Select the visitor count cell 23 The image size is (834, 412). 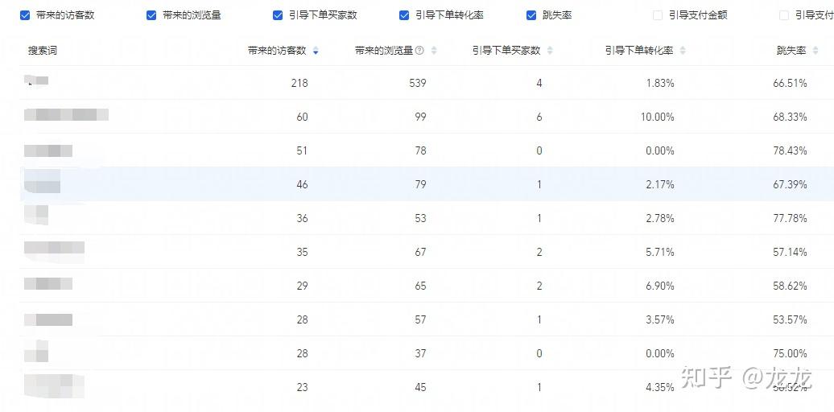pos(302,388)
